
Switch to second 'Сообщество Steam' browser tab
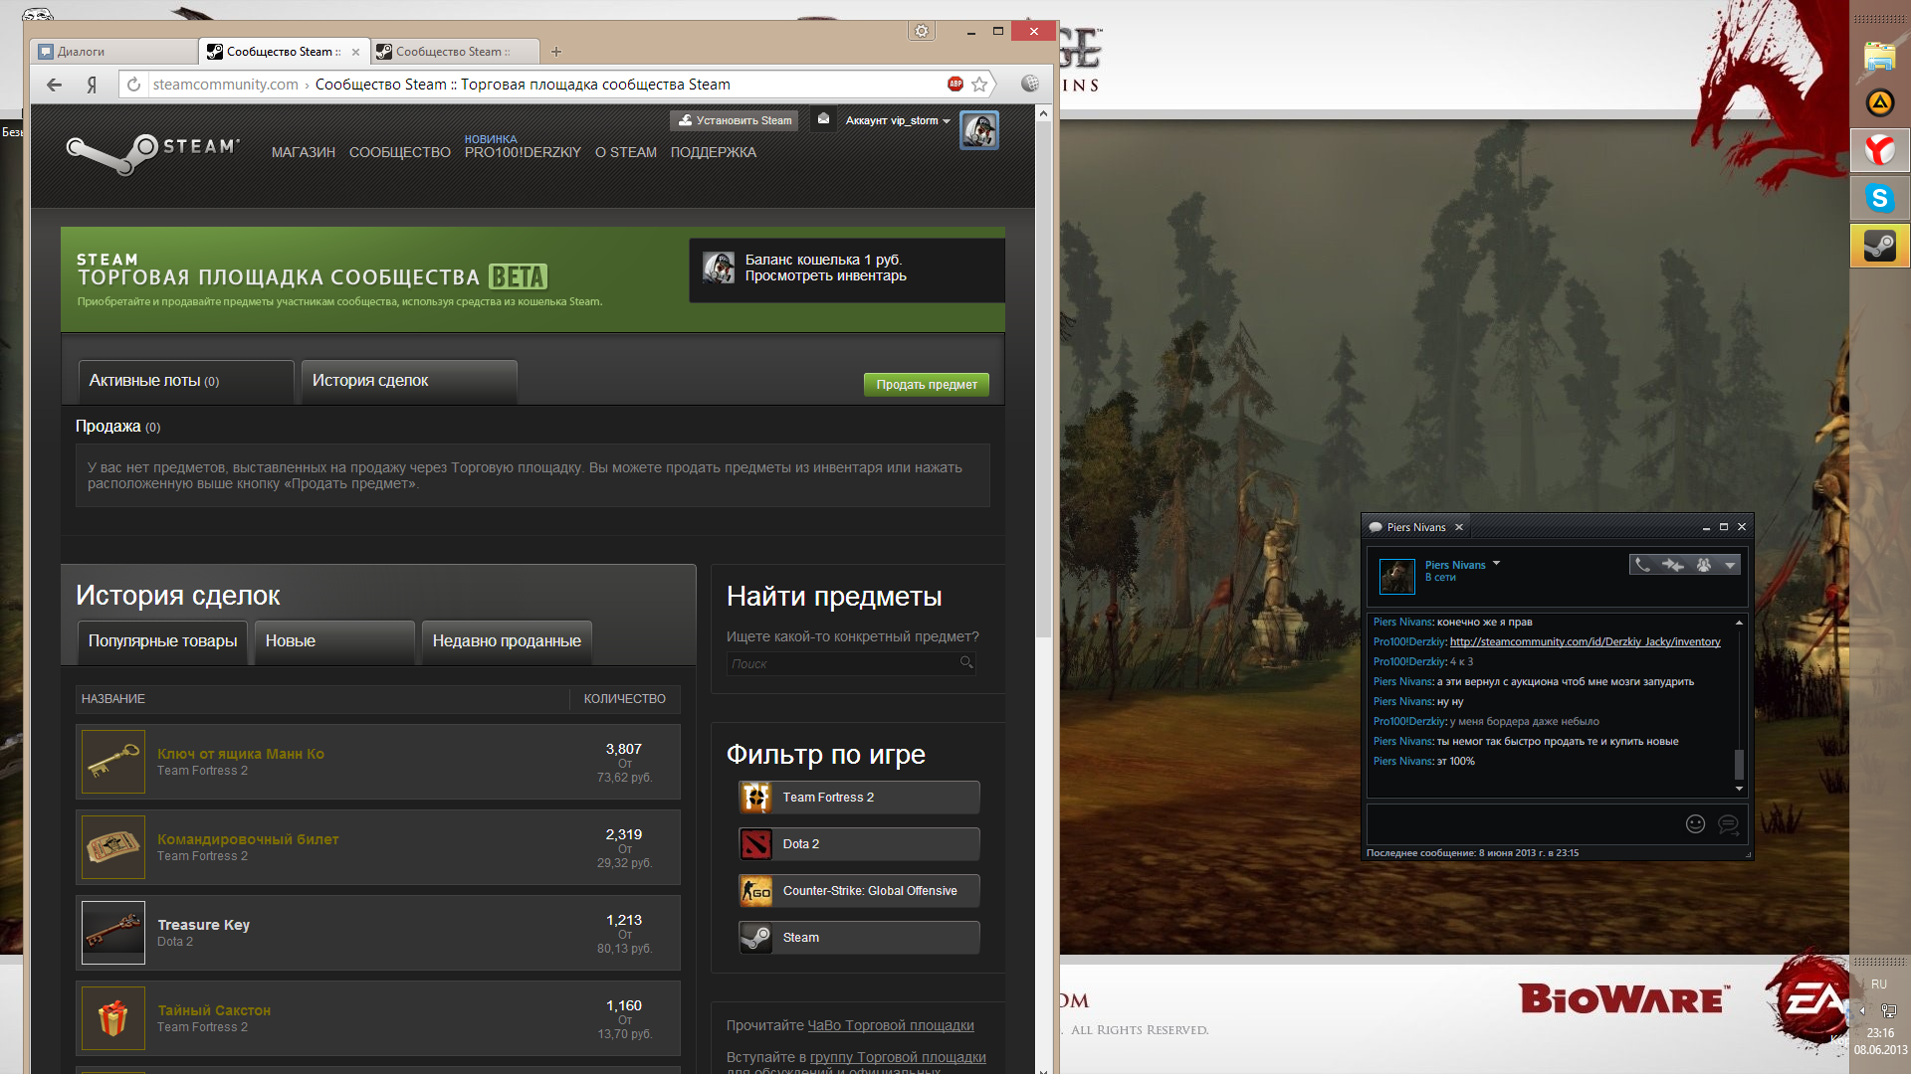click(455, 52)
